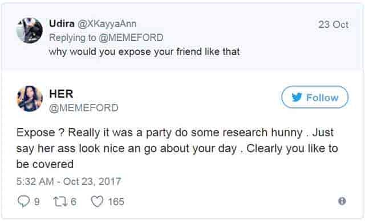Follow the HER account
365x221 pixels.
[x=315, y=97]
